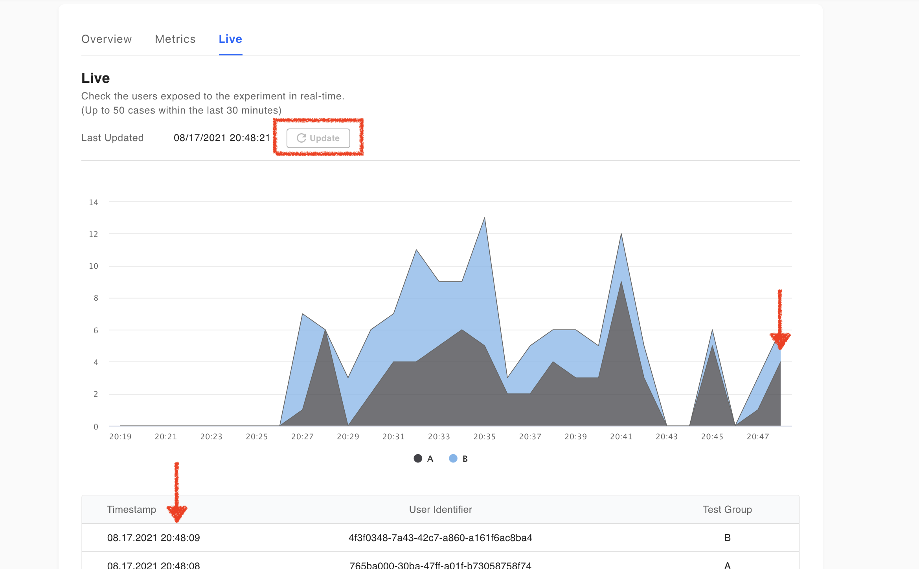Click legend label B

coord(465,459)
